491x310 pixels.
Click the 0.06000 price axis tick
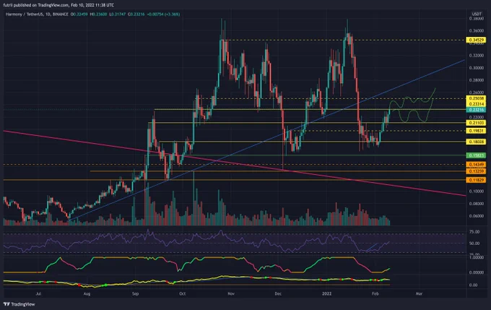pyautogui.click(x=476, y=216)
